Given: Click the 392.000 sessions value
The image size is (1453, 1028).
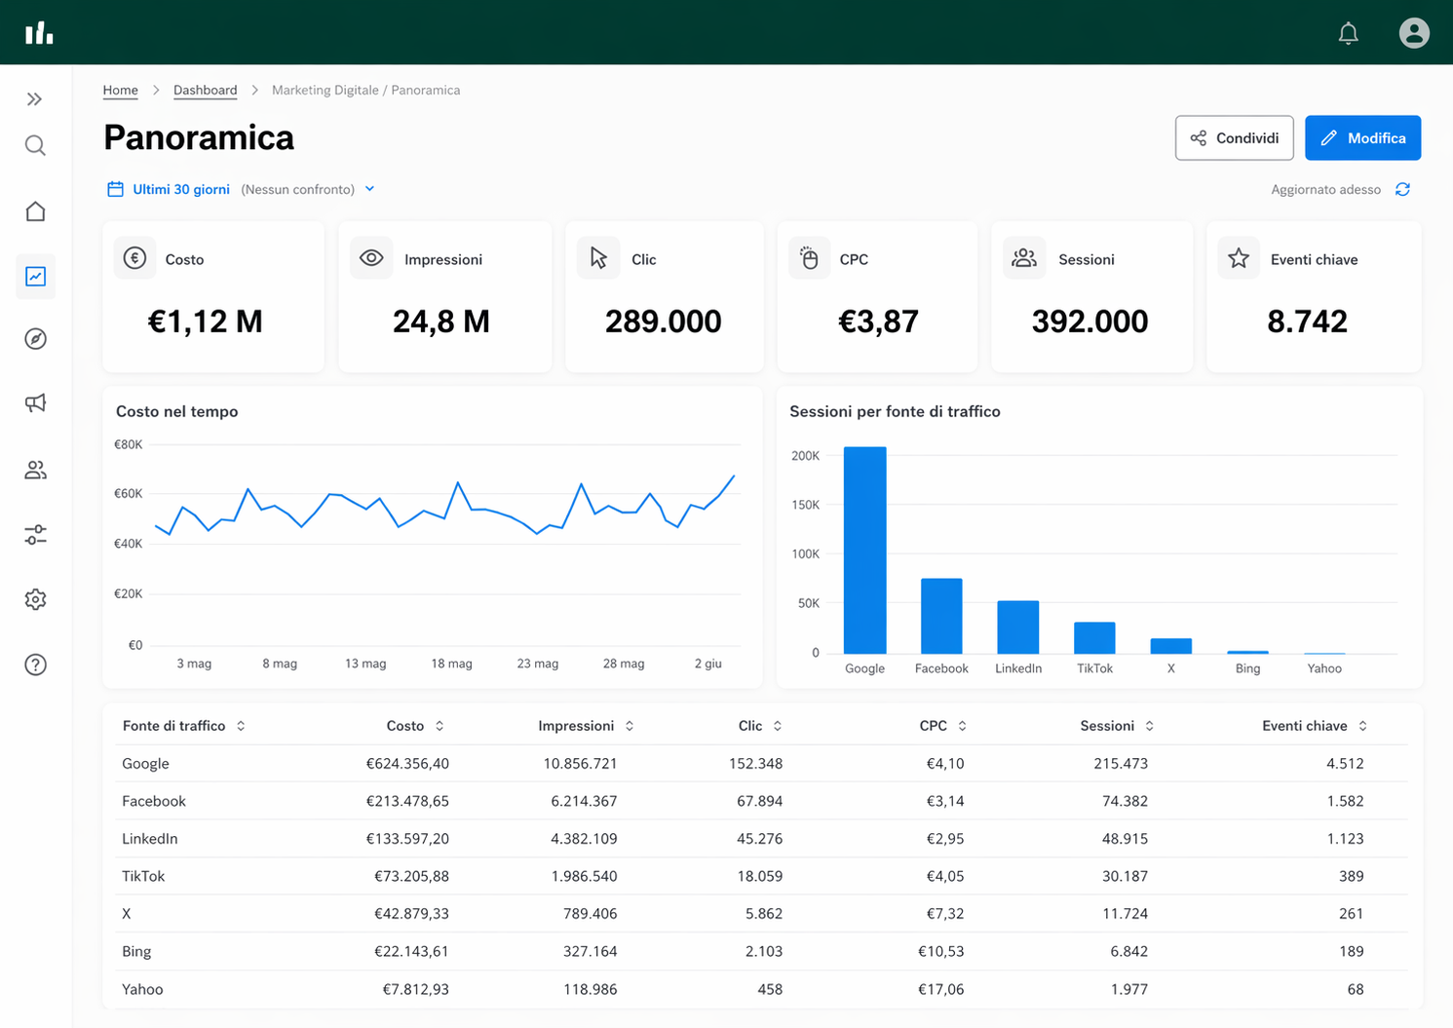Looking at the screenshot, I should coord(1090,322).
